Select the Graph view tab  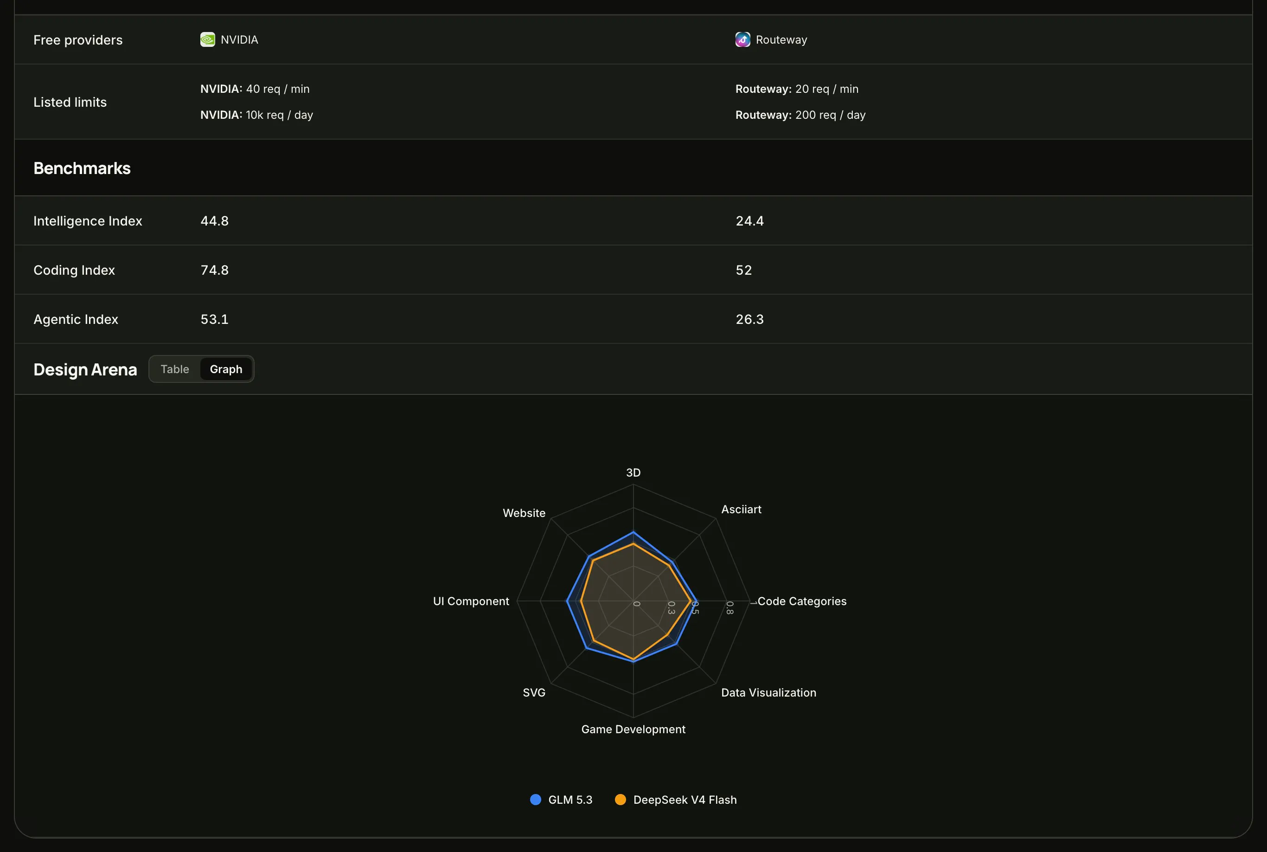click(226, 369)
